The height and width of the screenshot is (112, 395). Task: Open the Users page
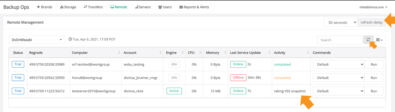165,7
